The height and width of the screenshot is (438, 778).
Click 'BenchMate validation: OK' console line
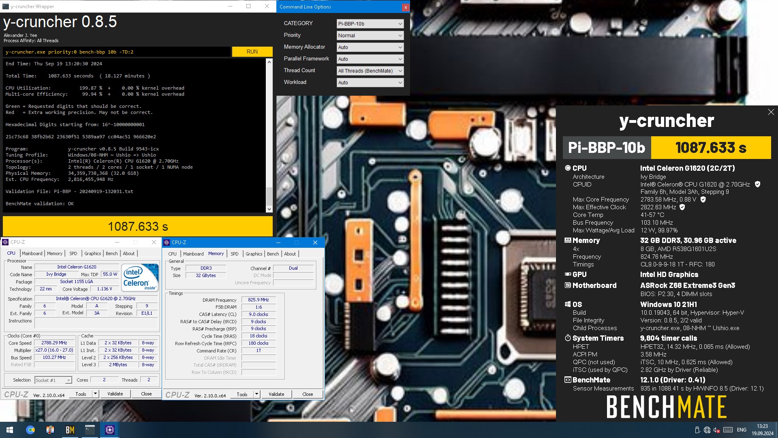[x=40, y=204]
